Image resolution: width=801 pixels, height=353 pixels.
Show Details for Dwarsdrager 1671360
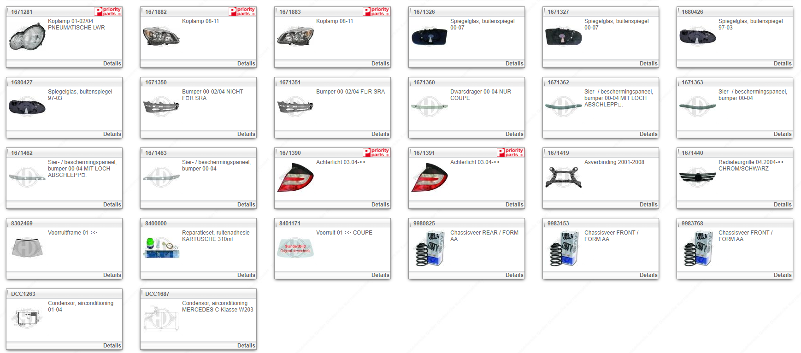click(x=514, y=134)
